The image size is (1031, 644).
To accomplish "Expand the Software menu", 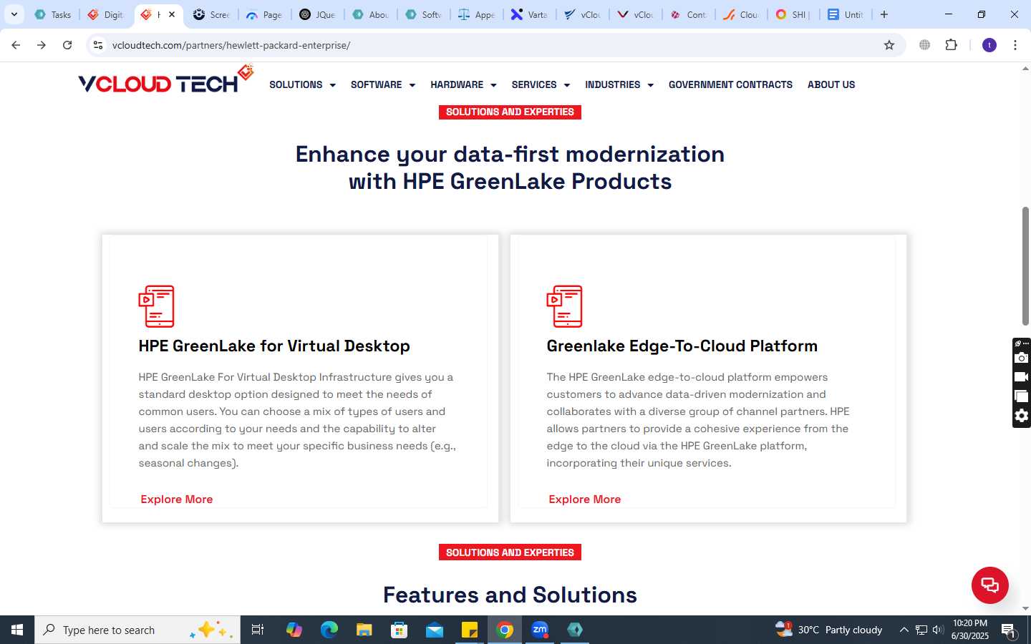I will [383, 84].
